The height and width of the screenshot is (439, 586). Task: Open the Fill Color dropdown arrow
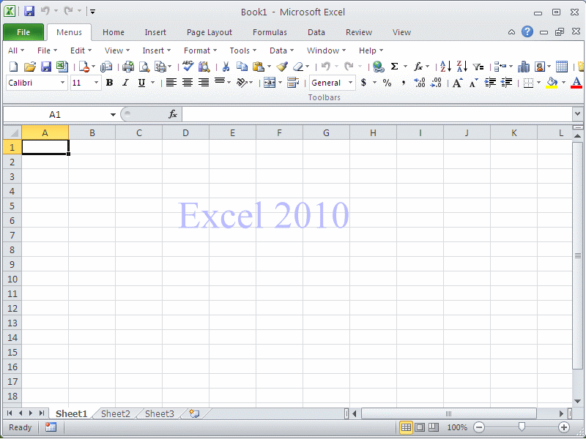563,83
